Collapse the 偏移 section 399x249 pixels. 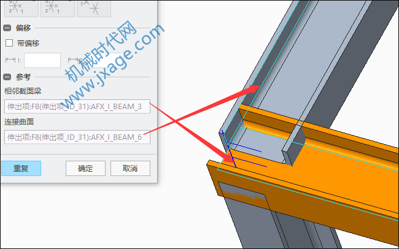(x=7, y=28)
